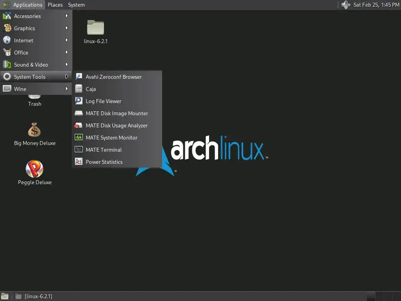Choose MATE System Monitor text entry
This screenshot has height=301, width=401.
point(112,138)
